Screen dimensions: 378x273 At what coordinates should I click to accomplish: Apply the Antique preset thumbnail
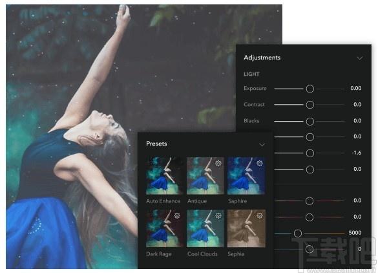(x=205, y=176)
